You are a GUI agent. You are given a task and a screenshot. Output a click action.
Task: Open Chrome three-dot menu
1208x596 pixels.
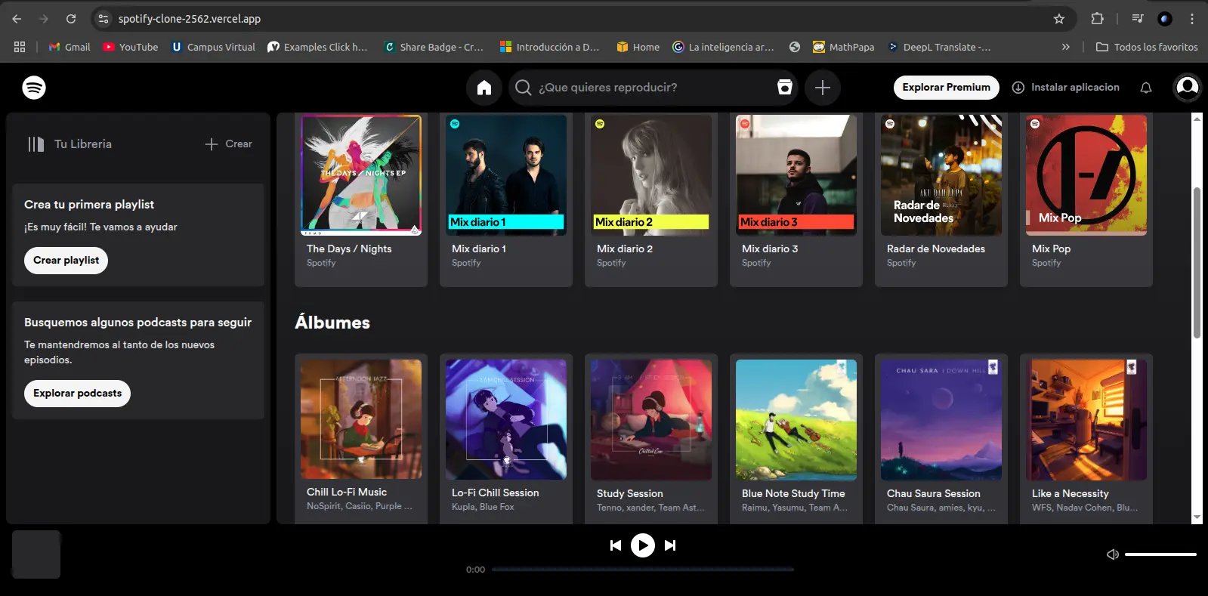tap(1192, 19)
